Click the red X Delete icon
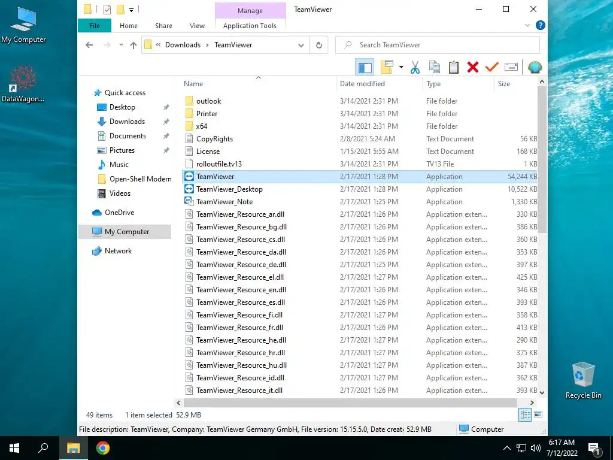The image size is (613, 460). coord(473,67)
